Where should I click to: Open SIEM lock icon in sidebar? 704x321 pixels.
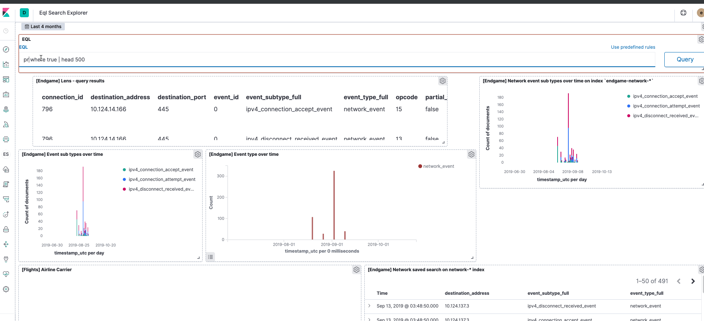(x=6, y=229)
